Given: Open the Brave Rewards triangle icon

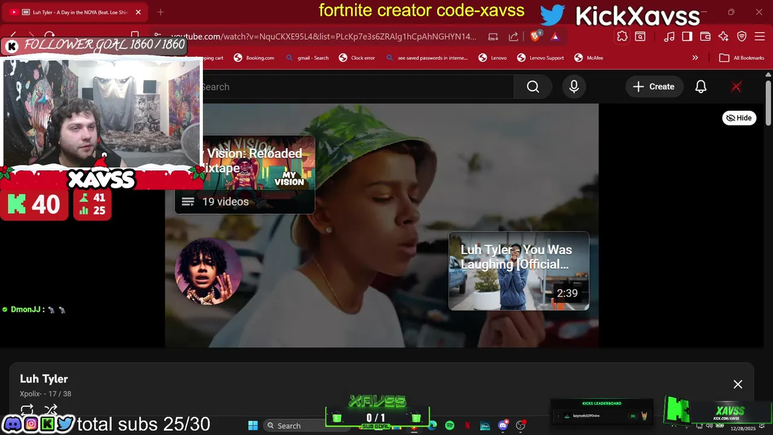Looking at the screenshot, I should tap(555, 36).
